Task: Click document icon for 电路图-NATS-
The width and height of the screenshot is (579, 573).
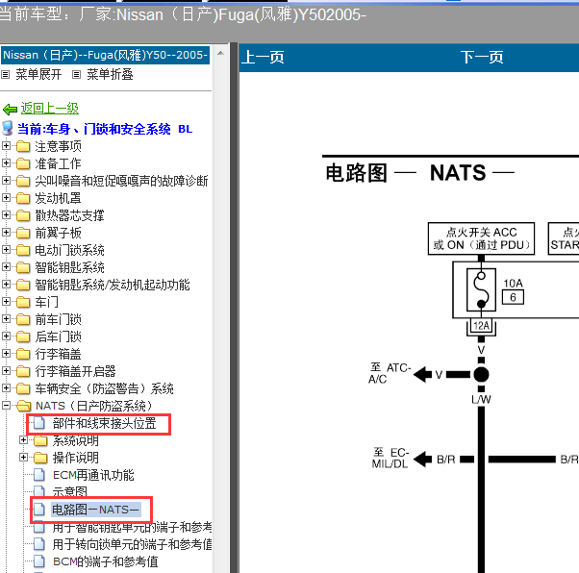Action: pos(39,510)
